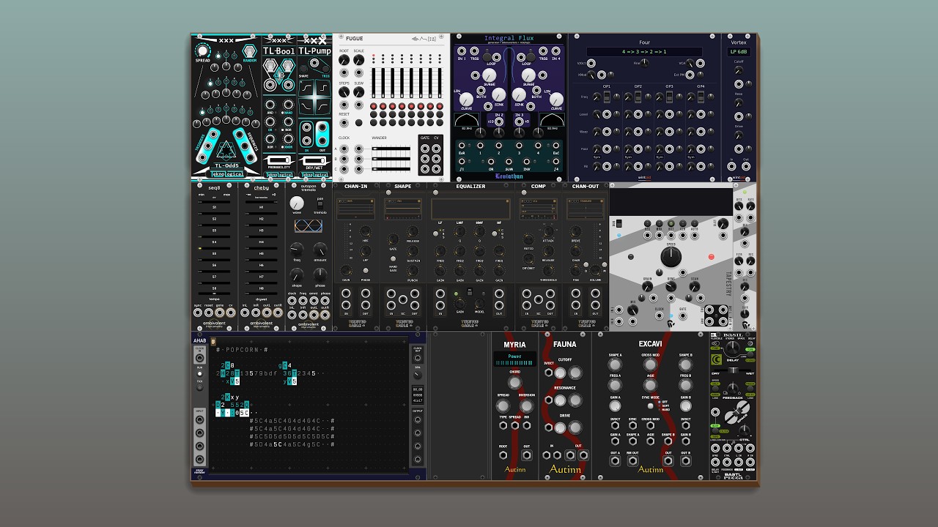
Task: Click the '#·POPCORN·#' text in AHAB grid
Action: [x=243, y=350]
